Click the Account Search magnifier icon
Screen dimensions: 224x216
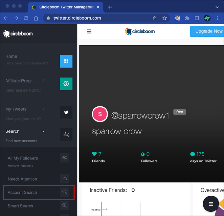pos(65,192)
